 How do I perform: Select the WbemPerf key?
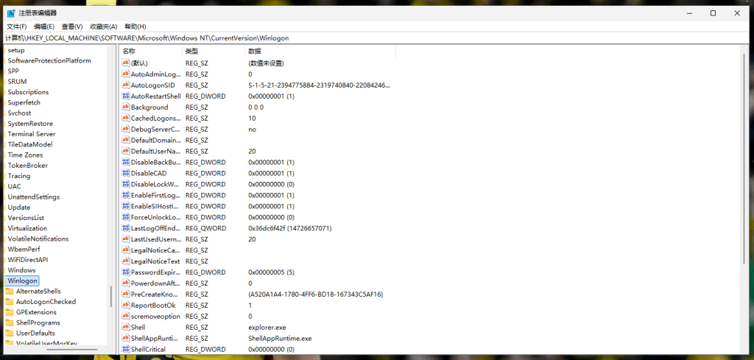click(24, 249)
